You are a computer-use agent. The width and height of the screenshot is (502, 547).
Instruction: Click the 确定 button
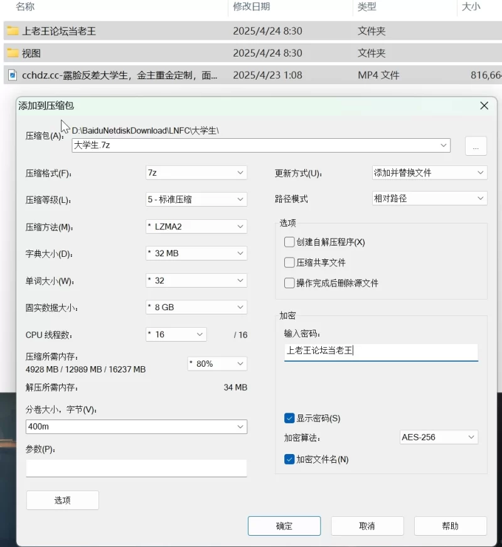pyautogui.click(x=284, y=526)
